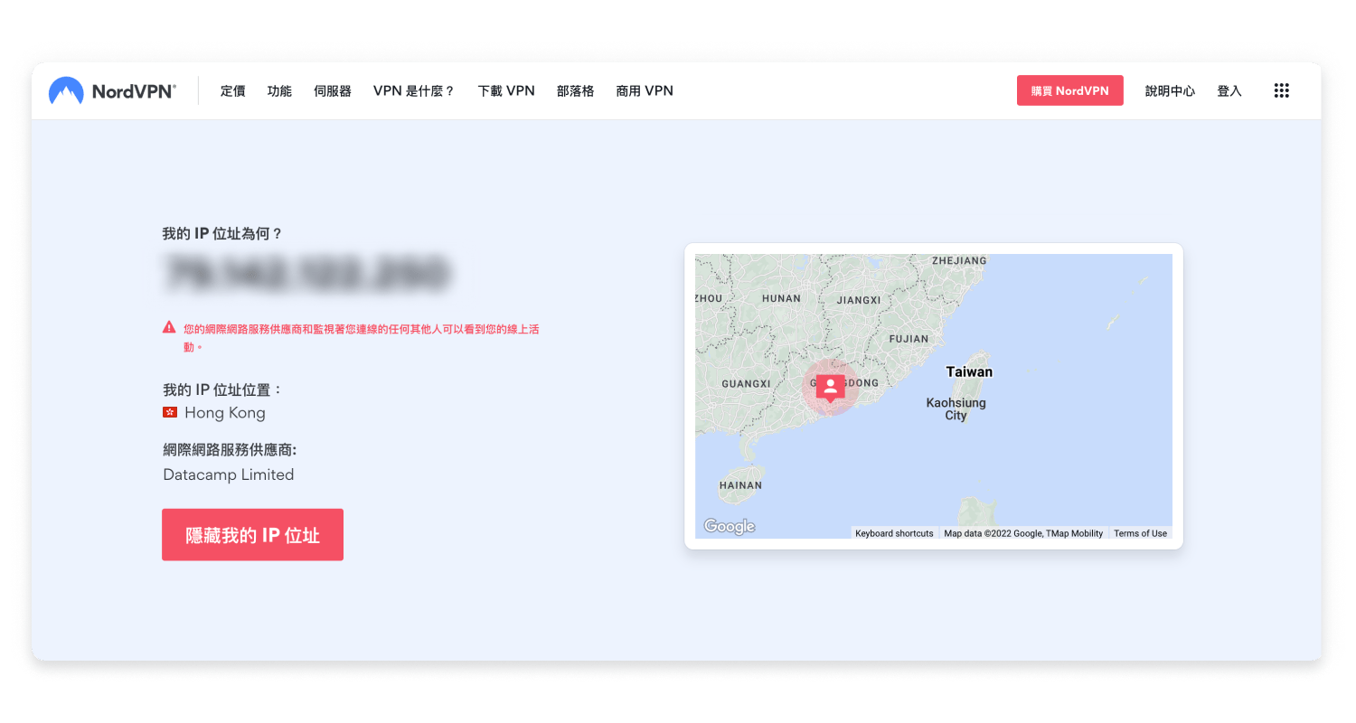Open the 功能 menu item
This screenshot has height=723, width=1356.
[279, 90]
